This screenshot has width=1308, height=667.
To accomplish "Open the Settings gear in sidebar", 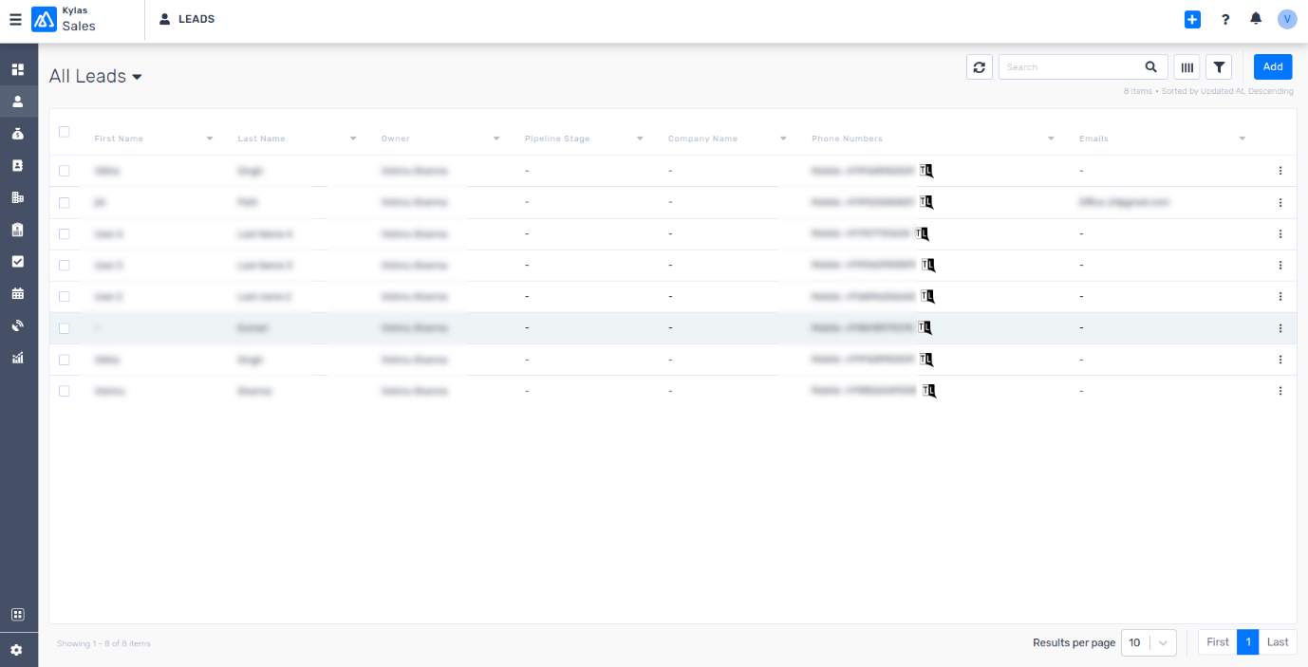I will coord(17,650).
